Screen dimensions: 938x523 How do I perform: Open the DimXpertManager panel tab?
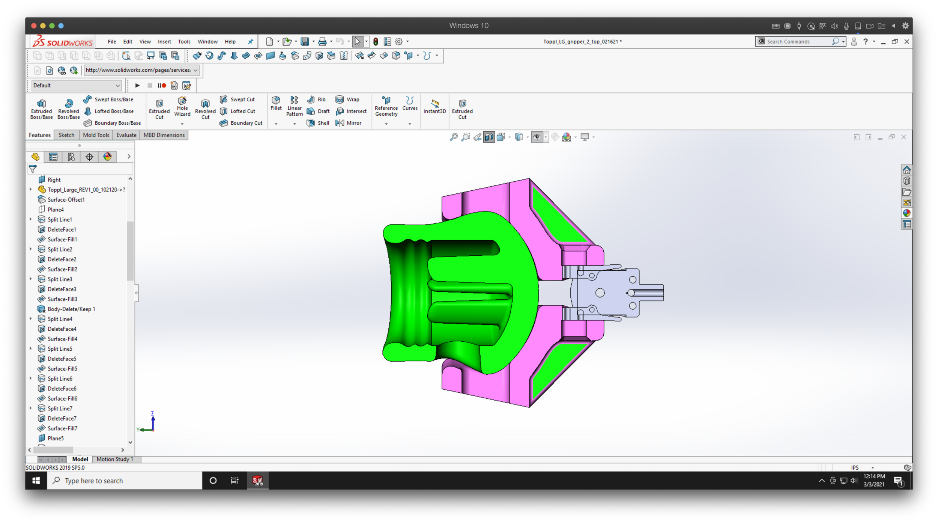pos(89,157)
